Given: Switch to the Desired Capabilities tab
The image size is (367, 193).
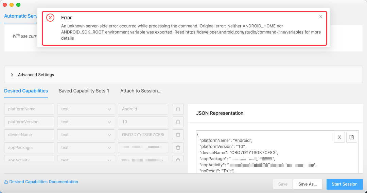Looking at the screenshot, I should pos(26,91).
